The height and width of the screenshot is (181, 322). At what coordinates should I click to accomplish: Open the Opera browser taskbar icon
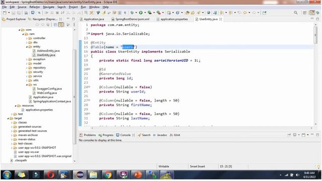pyautogui.click(x=50, y=175)
